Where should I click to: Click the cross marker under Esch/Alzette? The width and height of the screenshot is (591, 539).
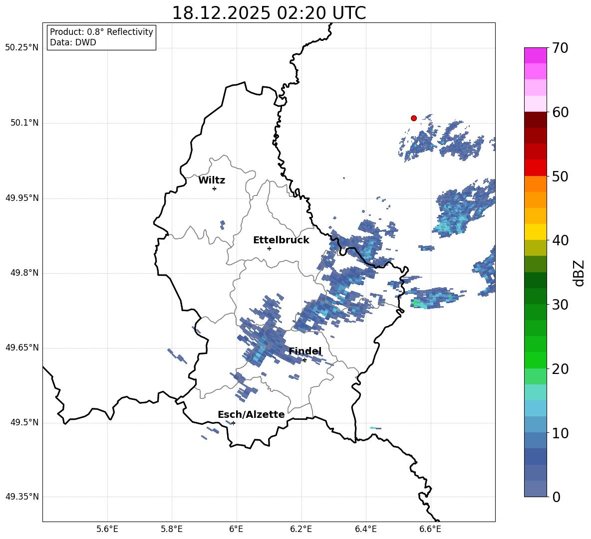pyautogui.click(x=233, y=423)
